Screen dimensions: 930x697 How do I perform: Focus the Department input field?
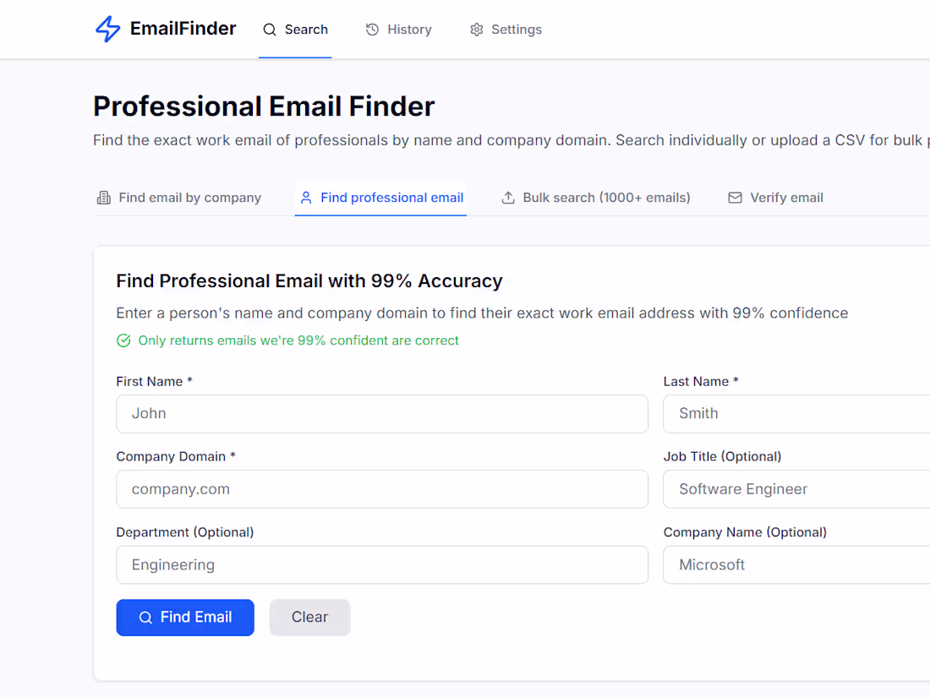382,565
